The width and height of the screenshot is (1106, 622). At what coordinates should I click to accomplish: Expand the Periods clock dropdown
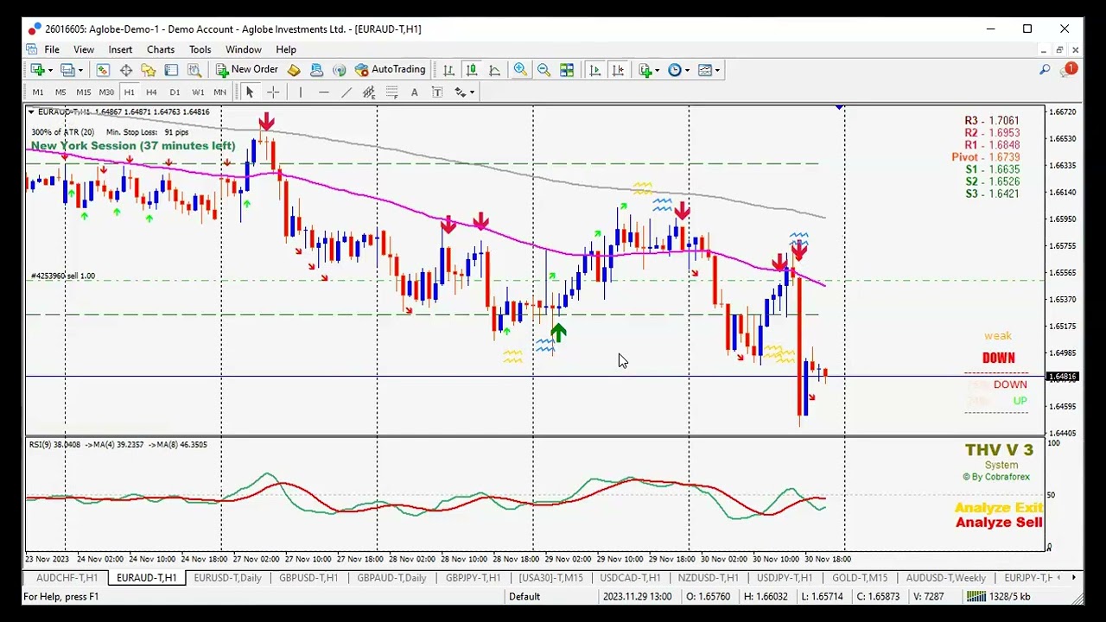[687, 70]
